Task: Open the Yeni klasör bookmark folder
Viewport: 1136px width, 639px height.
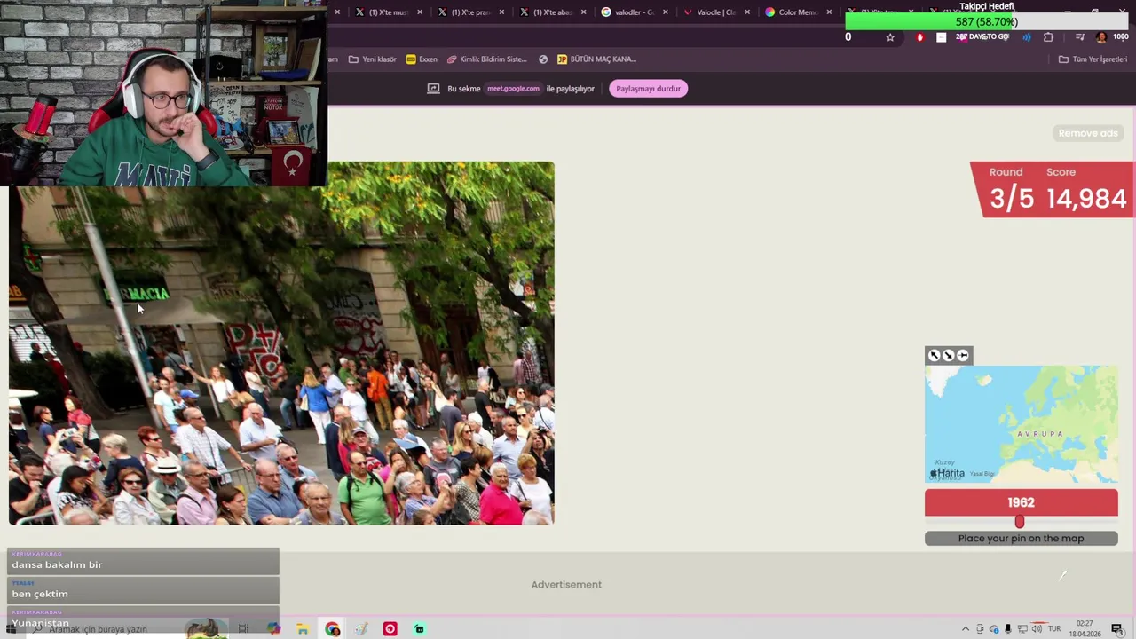Action: (373, 59)
